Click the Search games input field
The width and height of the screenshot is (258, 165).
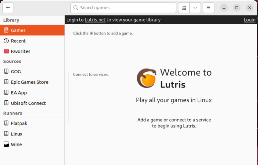[123, 8]
